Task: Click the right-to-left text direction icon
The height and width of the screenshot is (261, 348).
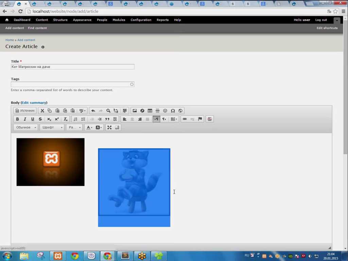Action: pos(164,119)
